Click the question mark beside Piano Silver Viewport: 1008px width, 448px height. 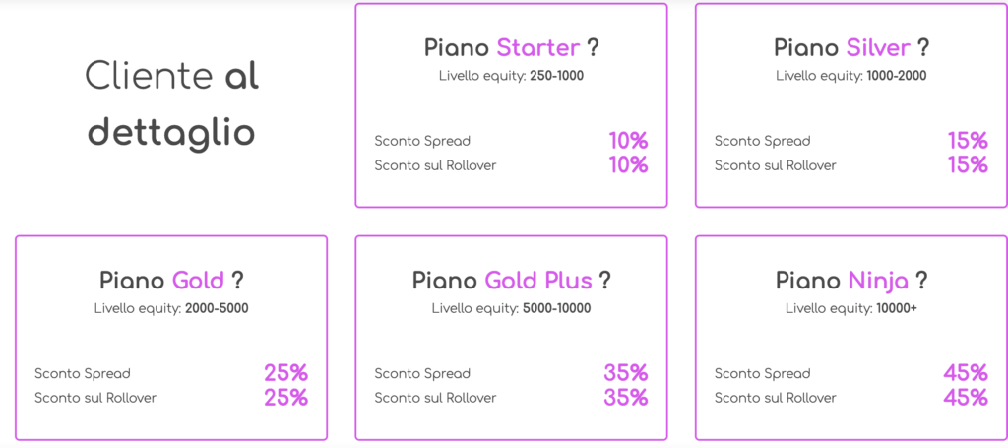[x=923, y=47]
